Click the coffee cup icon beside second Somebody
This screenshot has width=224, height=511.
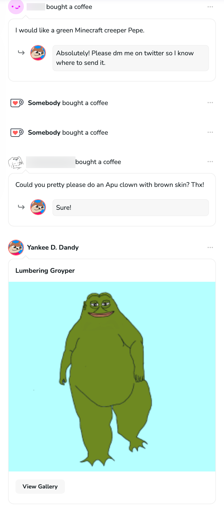coord(16,132)
